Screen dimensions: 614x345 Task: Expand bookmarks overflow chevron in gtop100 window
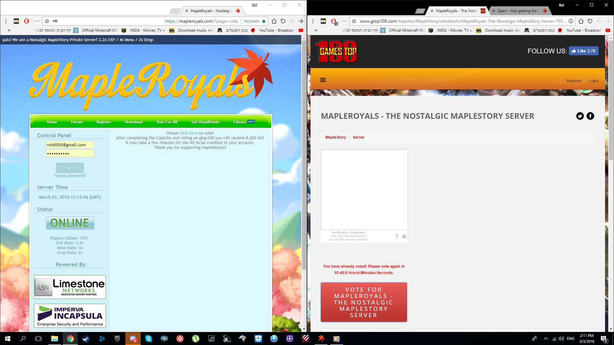pyautogui.click(x=316, y=30)
